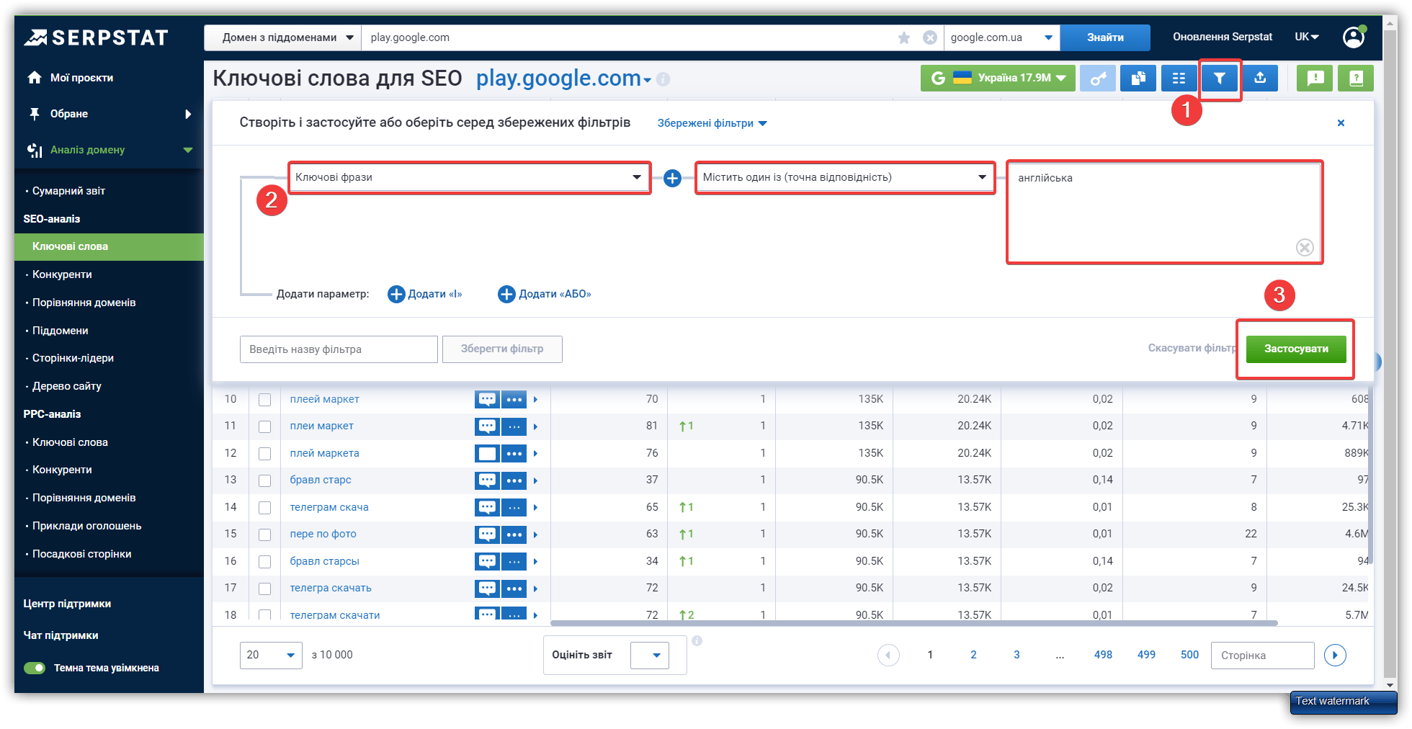Click the телеграм скача keyword link
1412x729 pixels.
coord(329,507)
